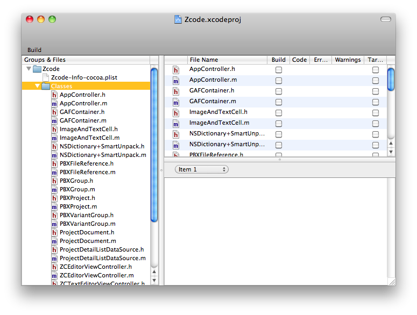Toggle Build checkbox for NSDictionary+SmartUnpack header row
The width and height of the screenshot is (417, 315).
click(x=278, y=134)
